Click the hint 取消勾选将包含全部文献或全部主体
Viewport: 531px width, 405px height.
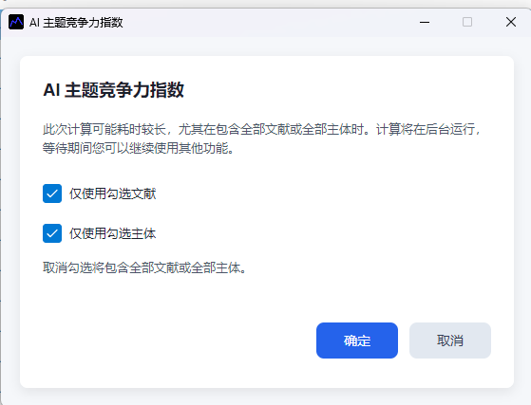coord(144,267)
